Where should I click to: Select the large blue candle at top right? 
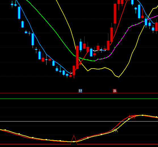pyautogui.click(x=139, y=11)
